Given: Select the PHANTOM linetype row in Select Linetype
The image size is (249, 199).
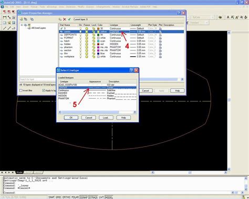Looking at the screenshot, I should pyautogui.click(x=97, y=99).
